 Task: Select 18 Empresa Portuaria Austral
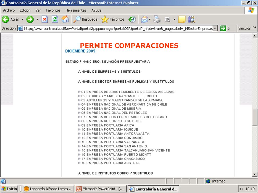(x=110, y=163)
